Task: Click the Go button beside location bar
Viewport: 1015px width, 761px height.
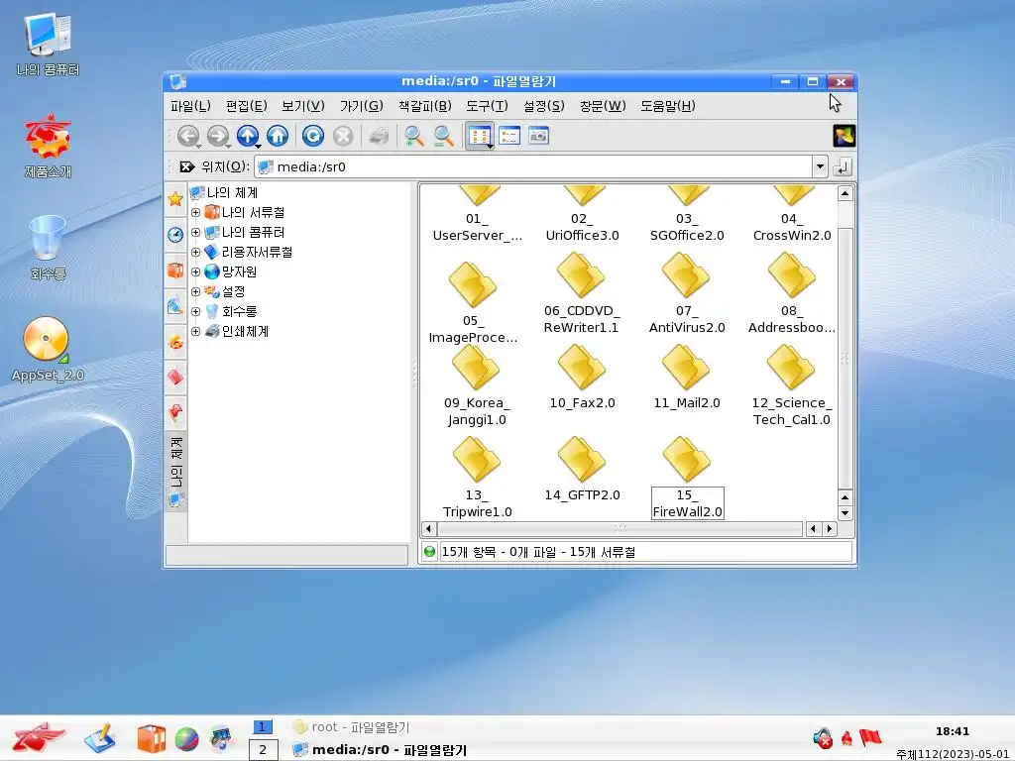Action: [843, 166]
